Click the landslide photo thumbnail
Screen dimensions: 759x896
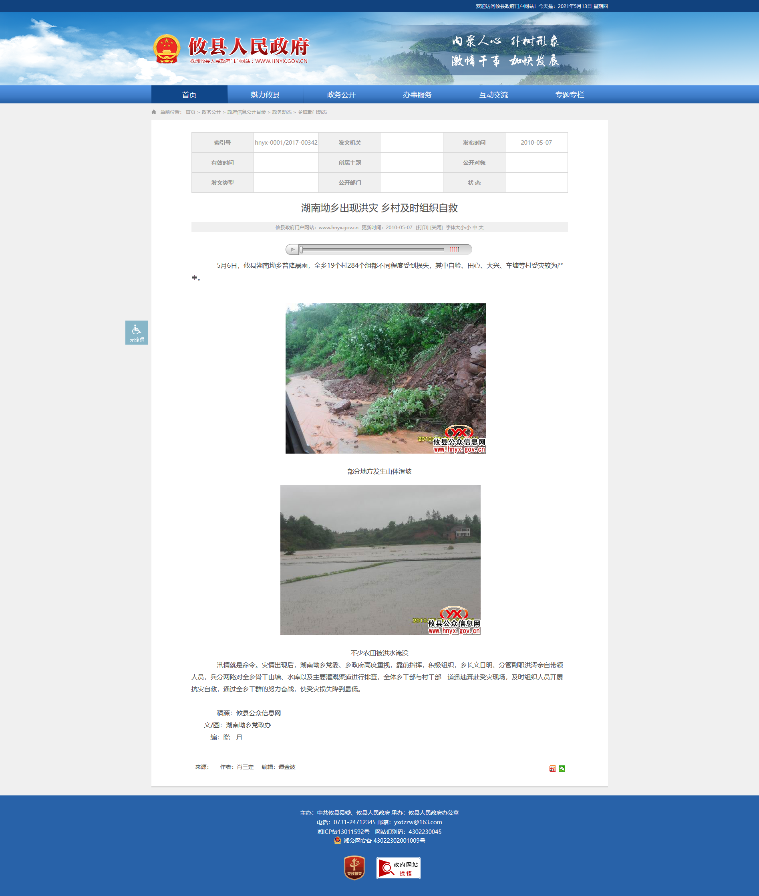[386, 378]
